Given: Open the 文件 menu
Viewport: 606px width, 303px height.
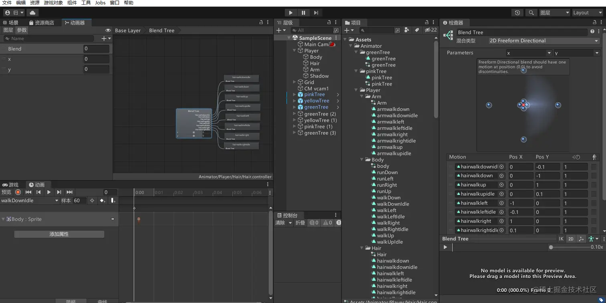Looking at the screenshot, I should tap(7, 3).
